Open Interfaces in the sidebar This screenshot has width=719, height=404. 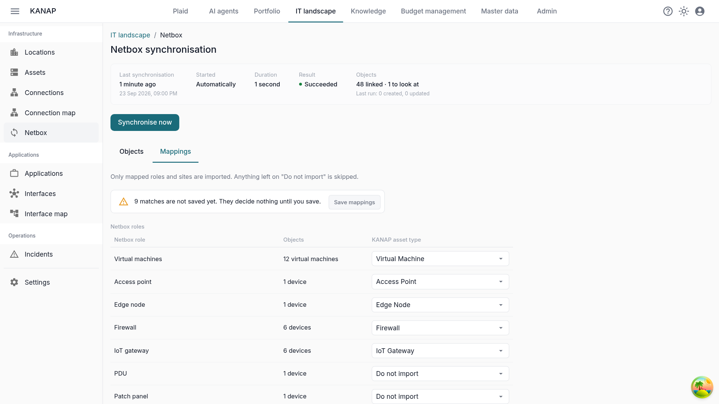(x=51, y=194)
